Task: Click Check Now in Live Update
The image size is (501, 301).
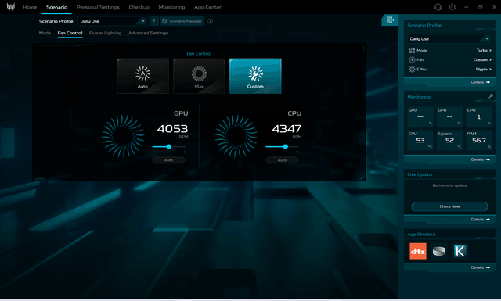Action: click(449, 206)
